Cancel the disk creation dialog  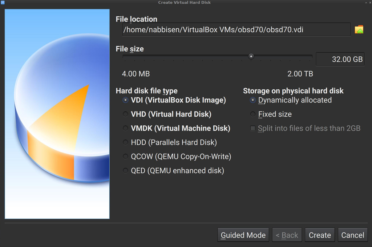(x=352, y=235)
